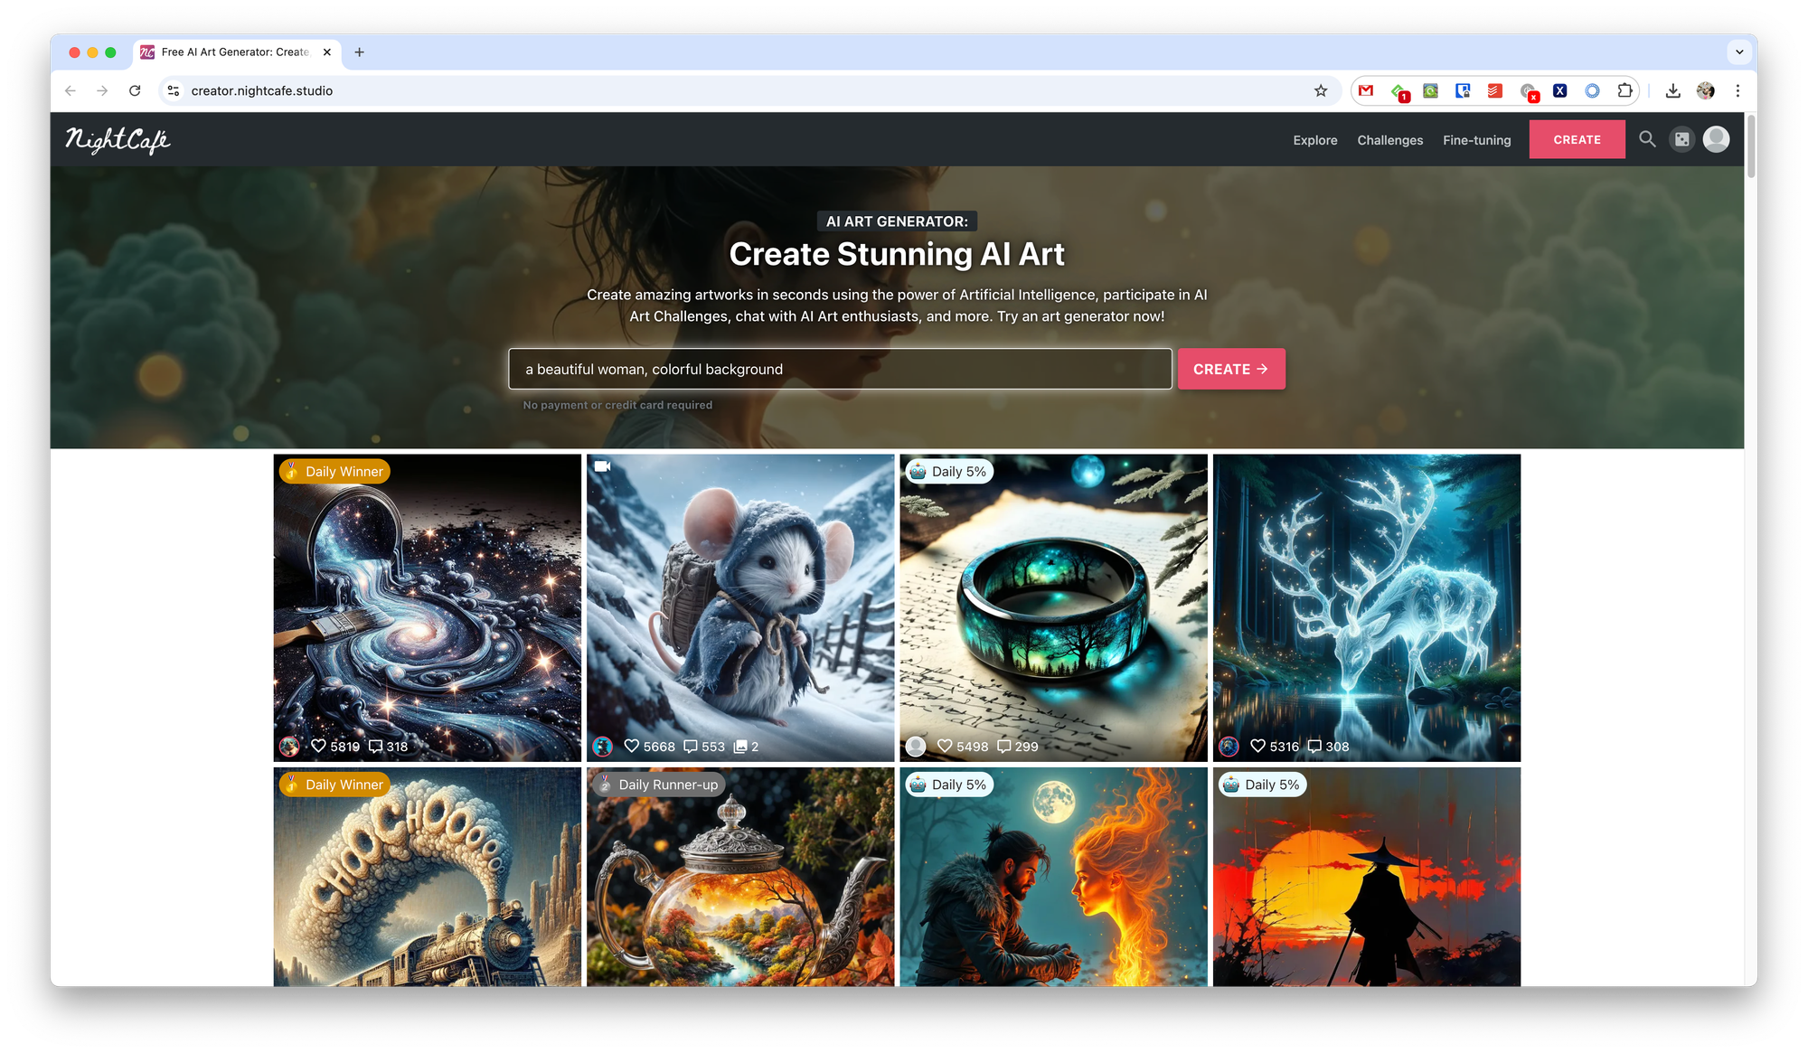
Task: Open comments on hooded mouse artwork
Action: click(691, 746)
